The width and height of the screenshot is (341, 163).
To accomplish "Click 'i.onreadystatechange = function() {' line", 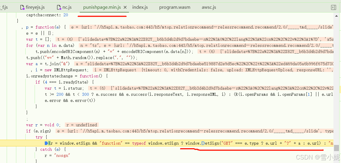I will 67,76.
